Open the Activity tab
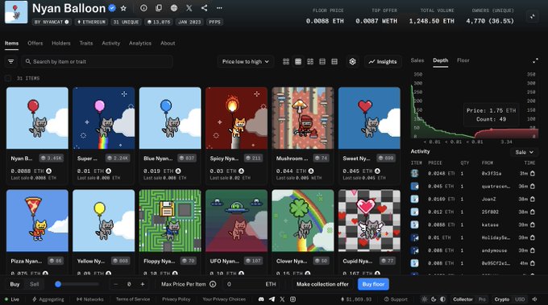 click(110, 43)
